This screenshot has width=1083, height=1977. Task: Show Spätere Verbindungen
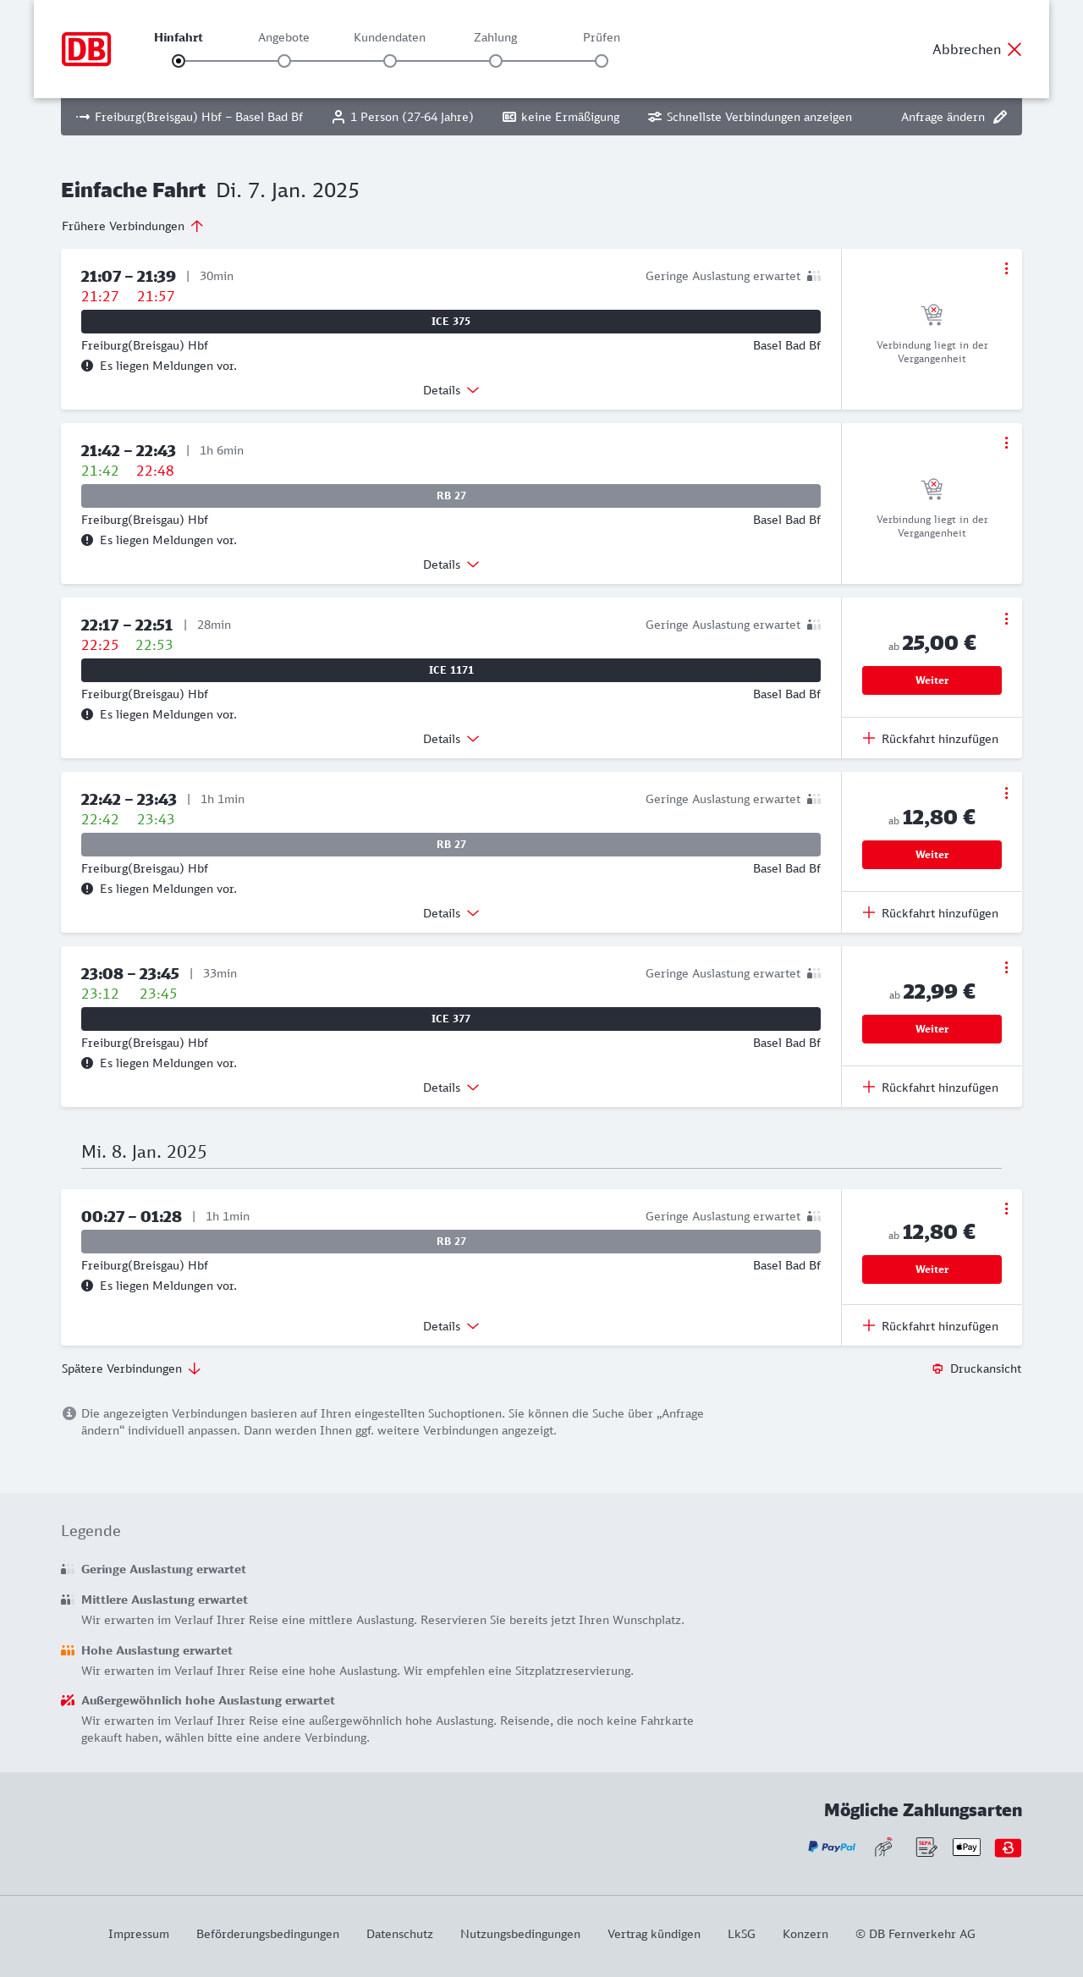coord(131,1368)
